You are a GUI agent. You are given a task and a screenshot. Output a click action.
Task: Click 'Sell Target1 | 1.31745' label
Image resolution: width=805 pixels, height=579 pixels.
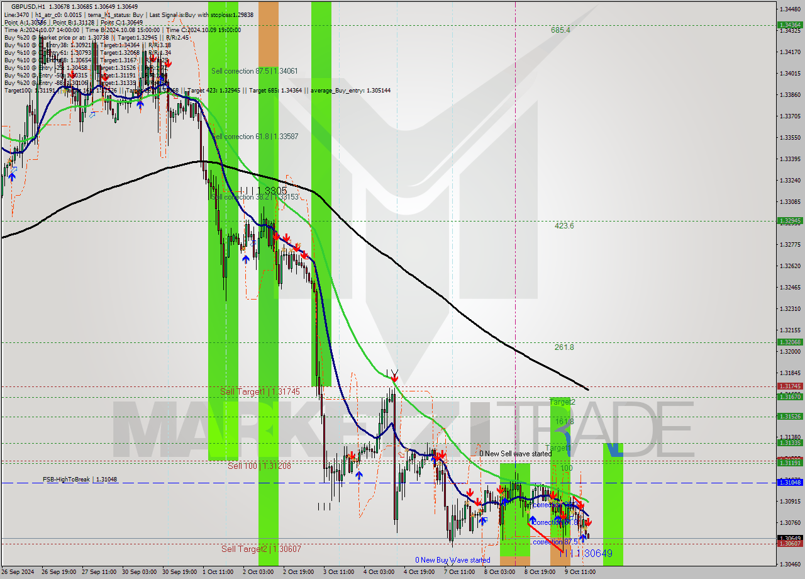[260, 391]
